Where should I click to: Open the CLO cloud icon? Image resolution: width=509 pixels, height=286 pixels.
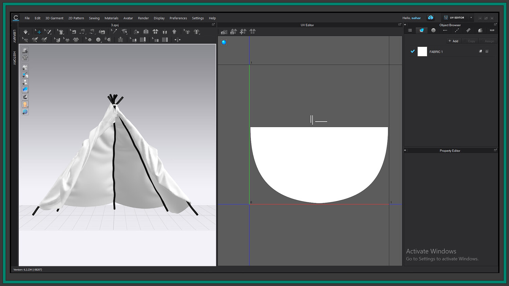click(431, 18)
